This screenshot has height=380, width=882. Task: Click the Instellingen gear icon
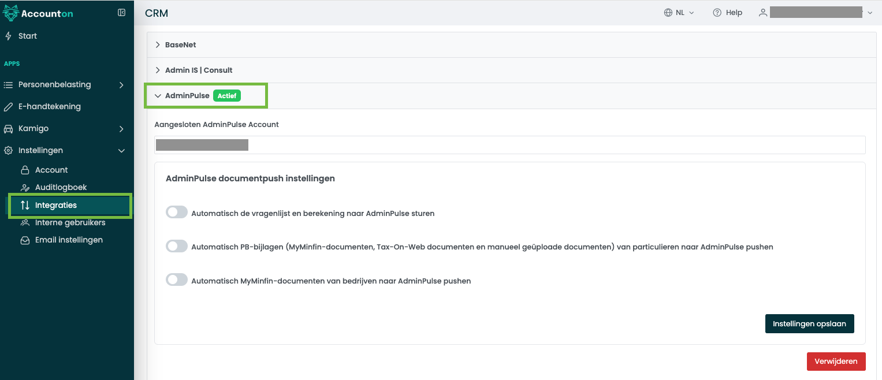pyautogui.click(x=8, y=151)
